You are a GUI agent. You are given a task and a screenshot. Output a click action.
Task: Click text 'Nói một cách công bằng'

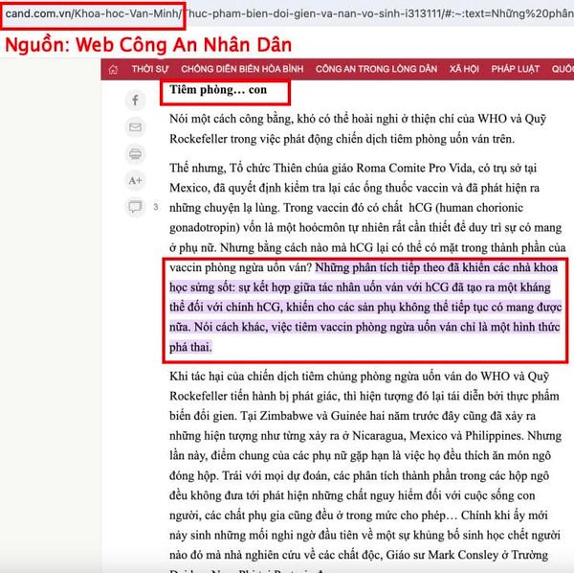(232, 119)
